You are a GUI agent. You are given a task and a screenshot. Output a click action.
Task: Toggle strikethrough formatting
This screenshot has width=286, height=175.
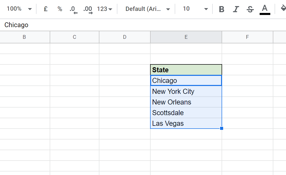tap(250, 9)
